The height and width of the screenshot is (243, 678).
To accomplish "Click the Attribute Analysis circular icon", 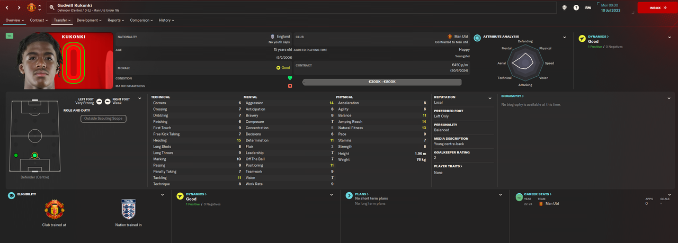I will tap(477, 38).
